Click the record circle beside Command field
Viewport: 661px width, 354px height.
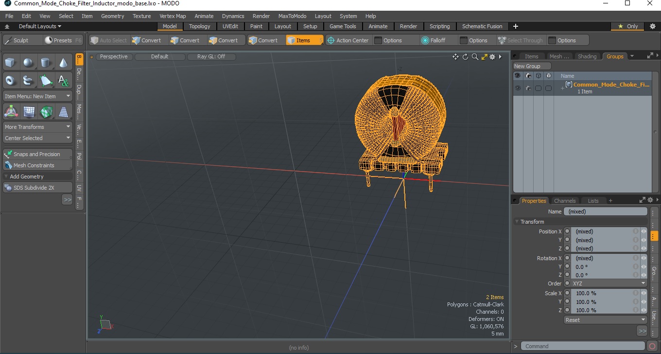pyautogui.click(x=653, y=346)
